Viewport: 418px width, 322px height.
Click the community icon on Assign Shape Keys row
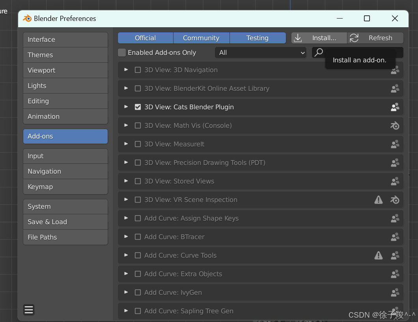pyautogui.click(x=395, y=218)
